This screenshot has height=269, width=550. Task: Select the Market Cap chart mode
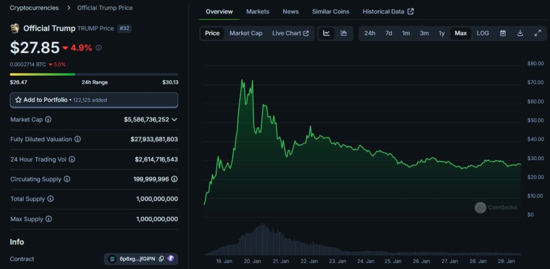pyautogui.click(x=246, y=33)
